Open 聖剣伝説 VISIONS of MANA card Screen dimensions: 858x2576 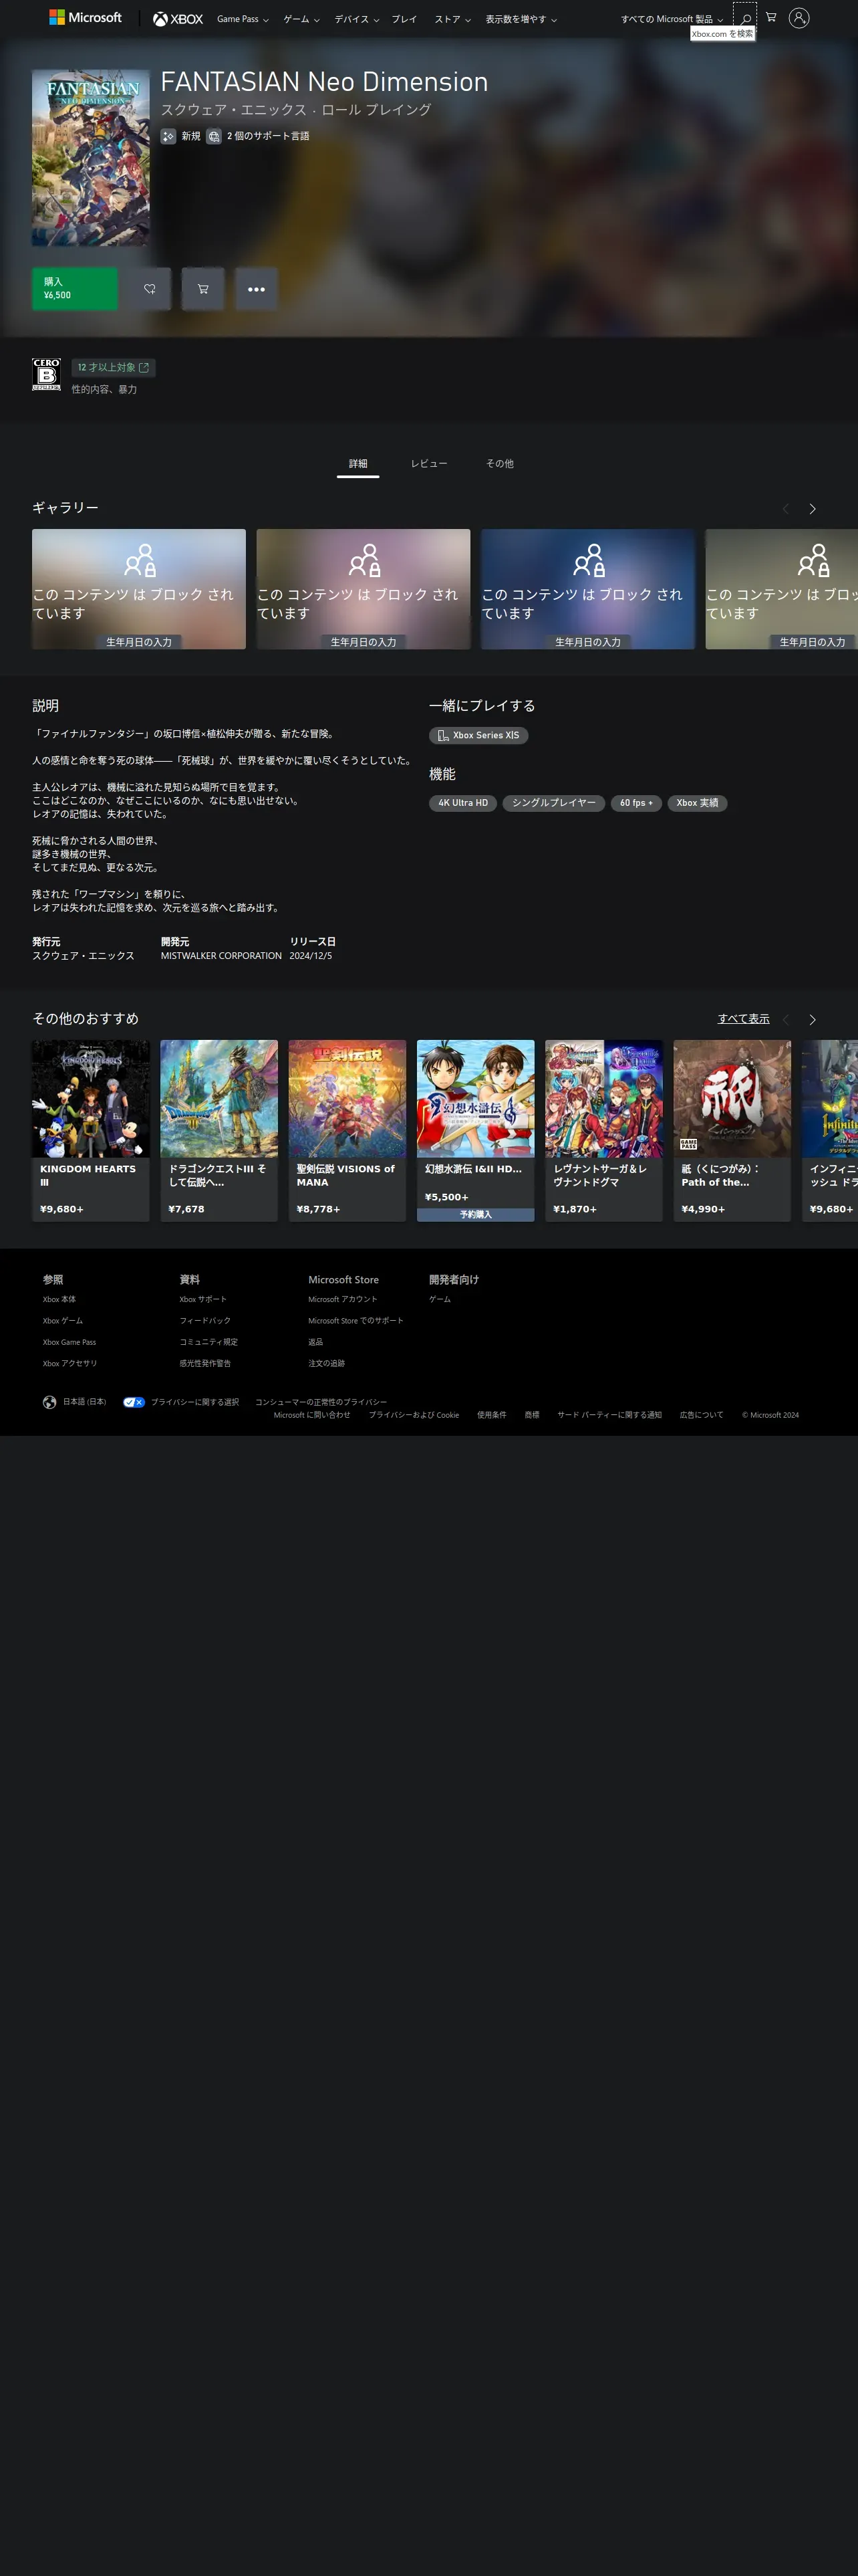(x=347, y=1131)
